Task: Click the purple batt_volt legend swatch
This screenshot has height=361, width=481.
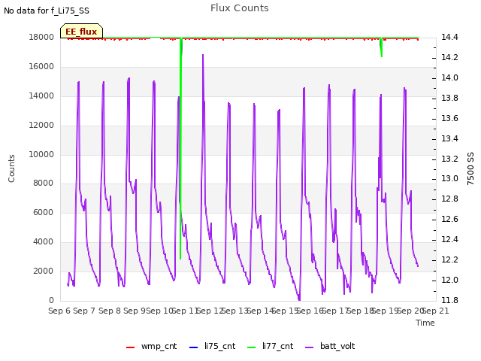Action: click(310, 347)
